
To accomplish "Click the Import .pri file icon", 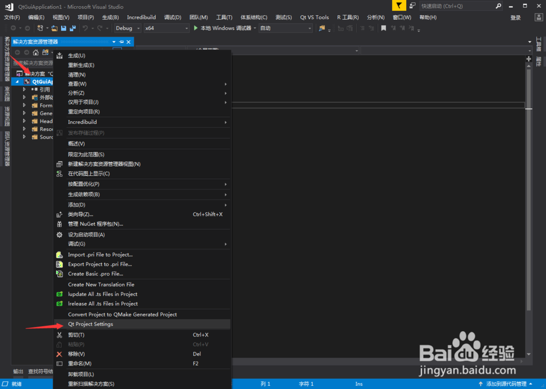I will (60, 255).
